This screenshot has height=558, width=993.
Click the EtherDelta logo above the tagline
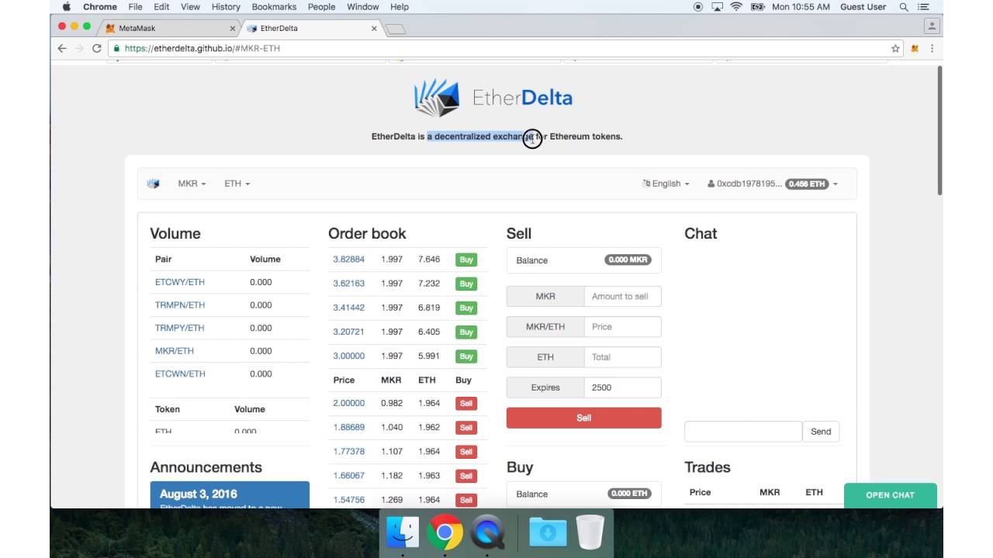(x=493, y=98)
